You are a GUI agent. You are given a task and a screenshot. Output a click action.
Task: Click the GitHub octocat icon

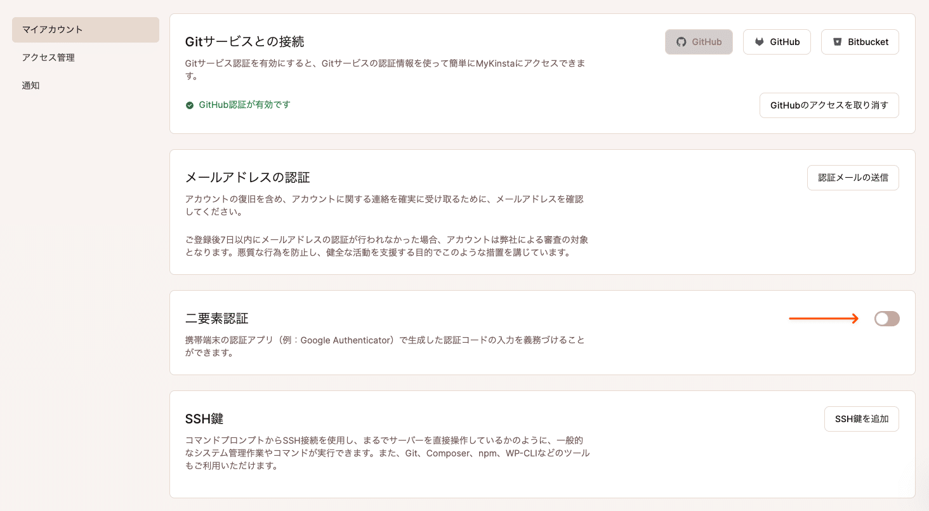click(681, 42)
